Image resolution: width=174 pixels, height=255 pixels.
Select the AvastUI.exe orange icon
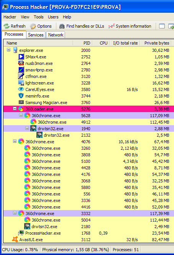(x=15, y=239)
